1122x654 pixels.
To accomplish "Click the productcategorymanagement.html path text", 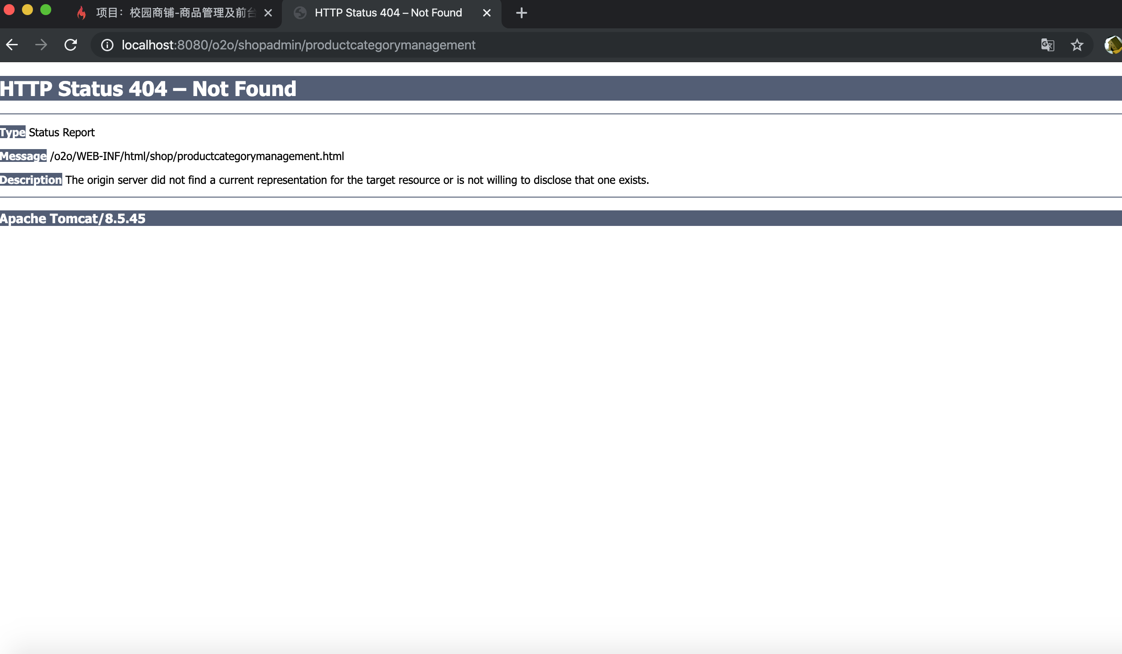I will point(197,156).
